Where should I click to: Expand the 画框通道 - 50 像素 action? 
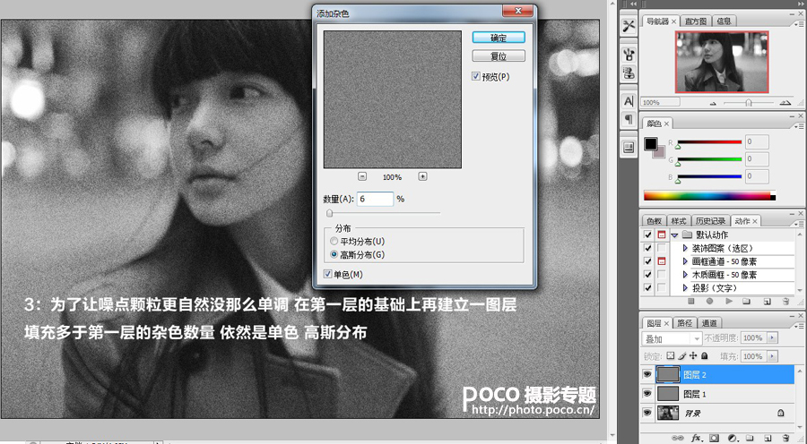[x=685, y=261]
